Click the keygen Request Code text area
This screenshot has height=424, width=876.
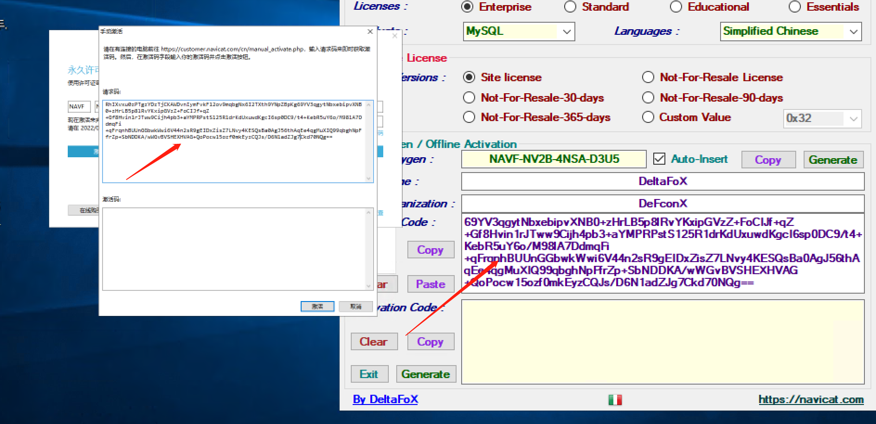(663, 253)
